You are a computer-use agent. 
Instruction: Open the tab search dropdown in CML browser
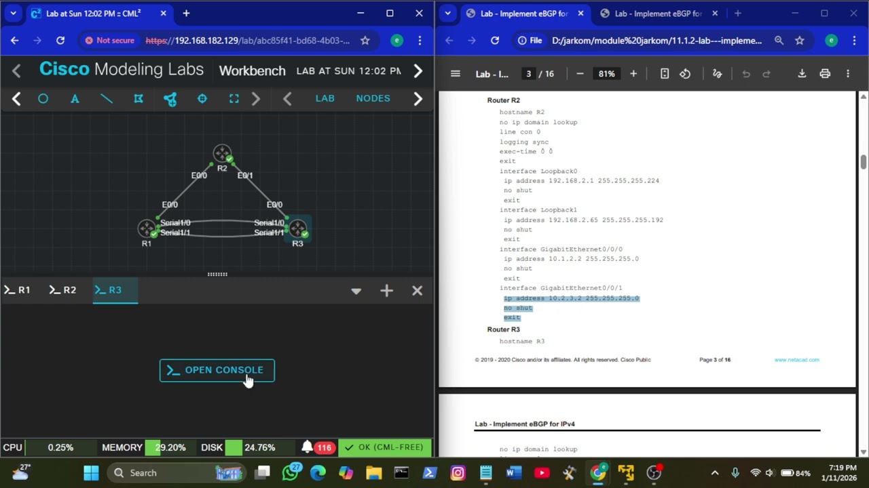[x=13, y=13]
